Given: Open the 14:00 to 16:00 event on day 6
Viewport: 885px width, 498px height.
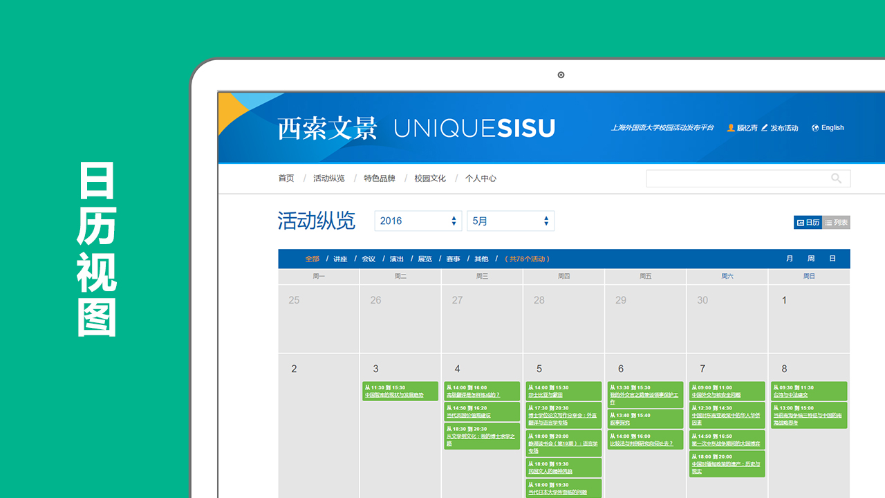Looking at the screenshot, I should pyautogui.click(x=645, y=440).
